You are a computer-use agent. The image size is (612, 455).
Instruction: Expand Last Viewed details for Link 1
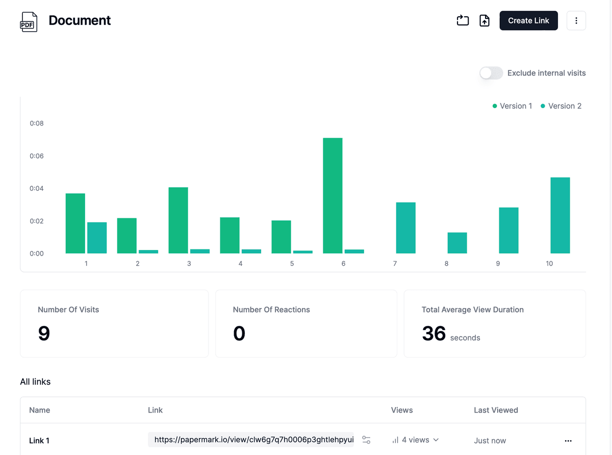click(490, 440)
